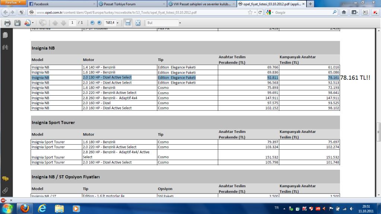Click the Kaspersky virtual keyboard toolbar icon
Image resolution: width=381 pixels, height=214 pixels.
click(x=365, y=12)
